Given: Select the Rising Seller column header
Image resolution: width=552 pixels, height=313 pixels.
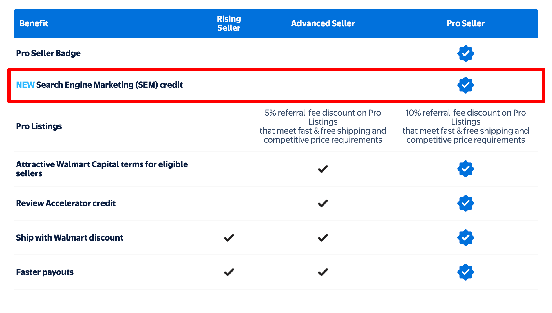Looking at the screenshot, I should [229, 23].
